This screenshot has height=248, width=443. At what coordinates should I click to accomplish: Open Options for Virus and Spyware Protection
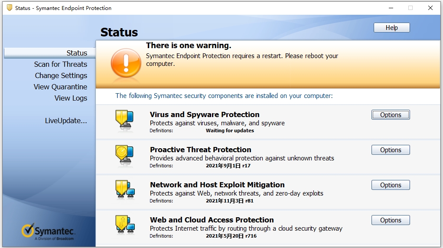click(391, 115)
